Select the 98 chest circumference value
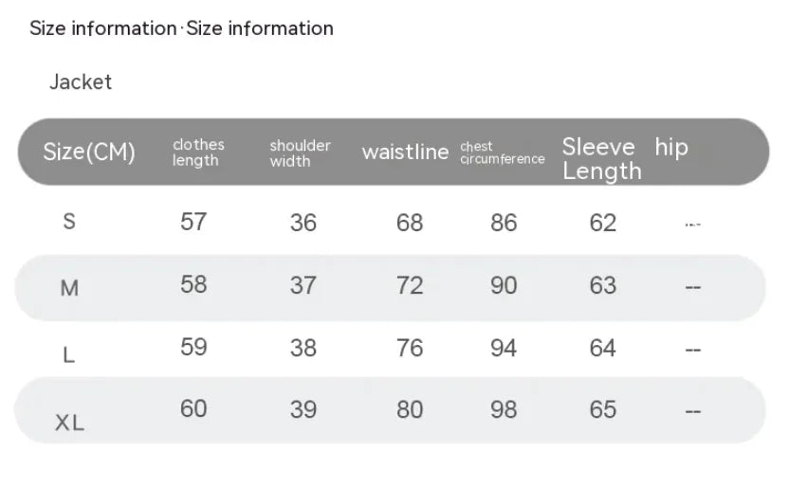This screenshot has height=487, width=789. click(504, 409)
